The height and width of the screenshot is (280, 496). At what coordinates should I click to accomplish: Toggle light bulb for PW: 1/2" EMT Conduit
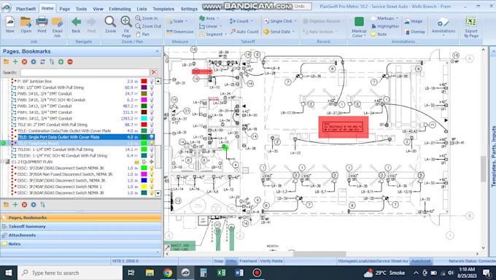(152, 87)
